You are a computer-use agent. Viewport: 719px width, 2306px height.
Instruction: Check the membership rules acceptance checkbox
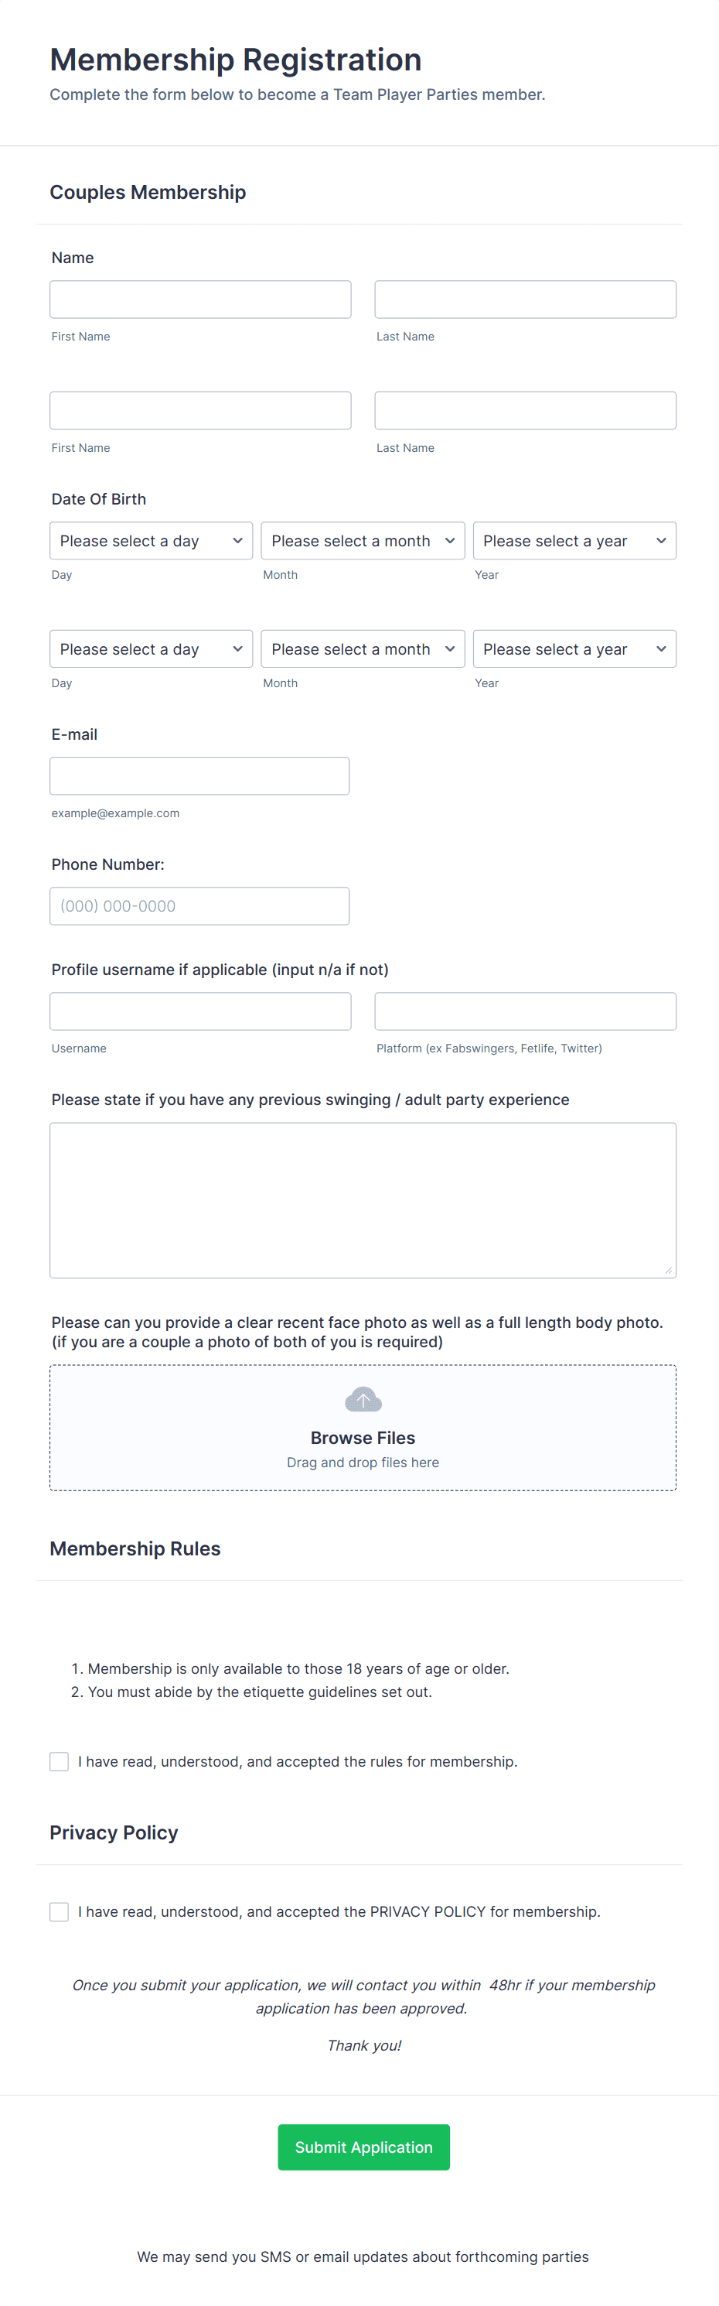coord(59,1760)
